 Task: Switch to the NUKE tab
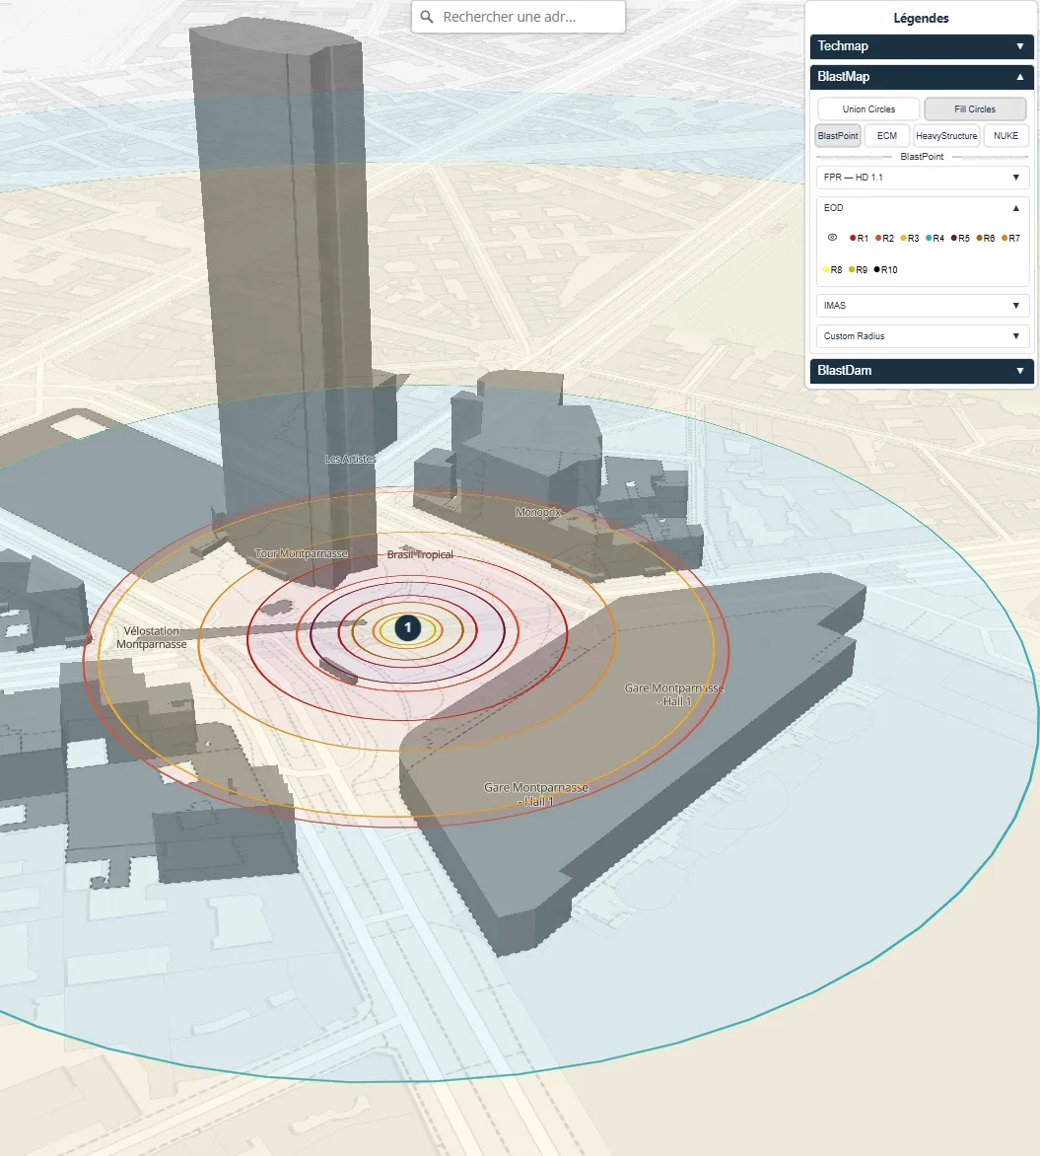(1005, 136)
